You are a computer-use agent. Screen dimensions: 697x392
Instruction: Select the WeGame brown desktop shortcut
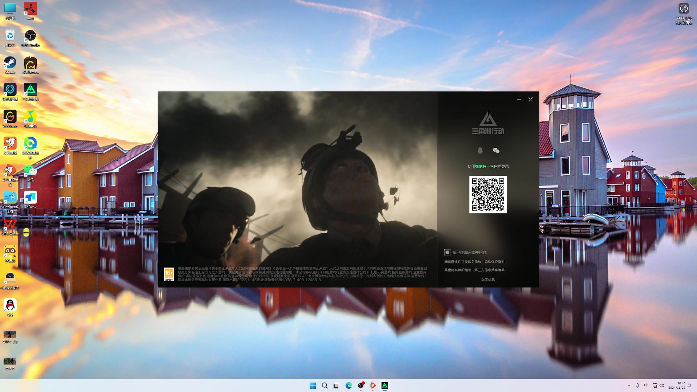[30, 65]
